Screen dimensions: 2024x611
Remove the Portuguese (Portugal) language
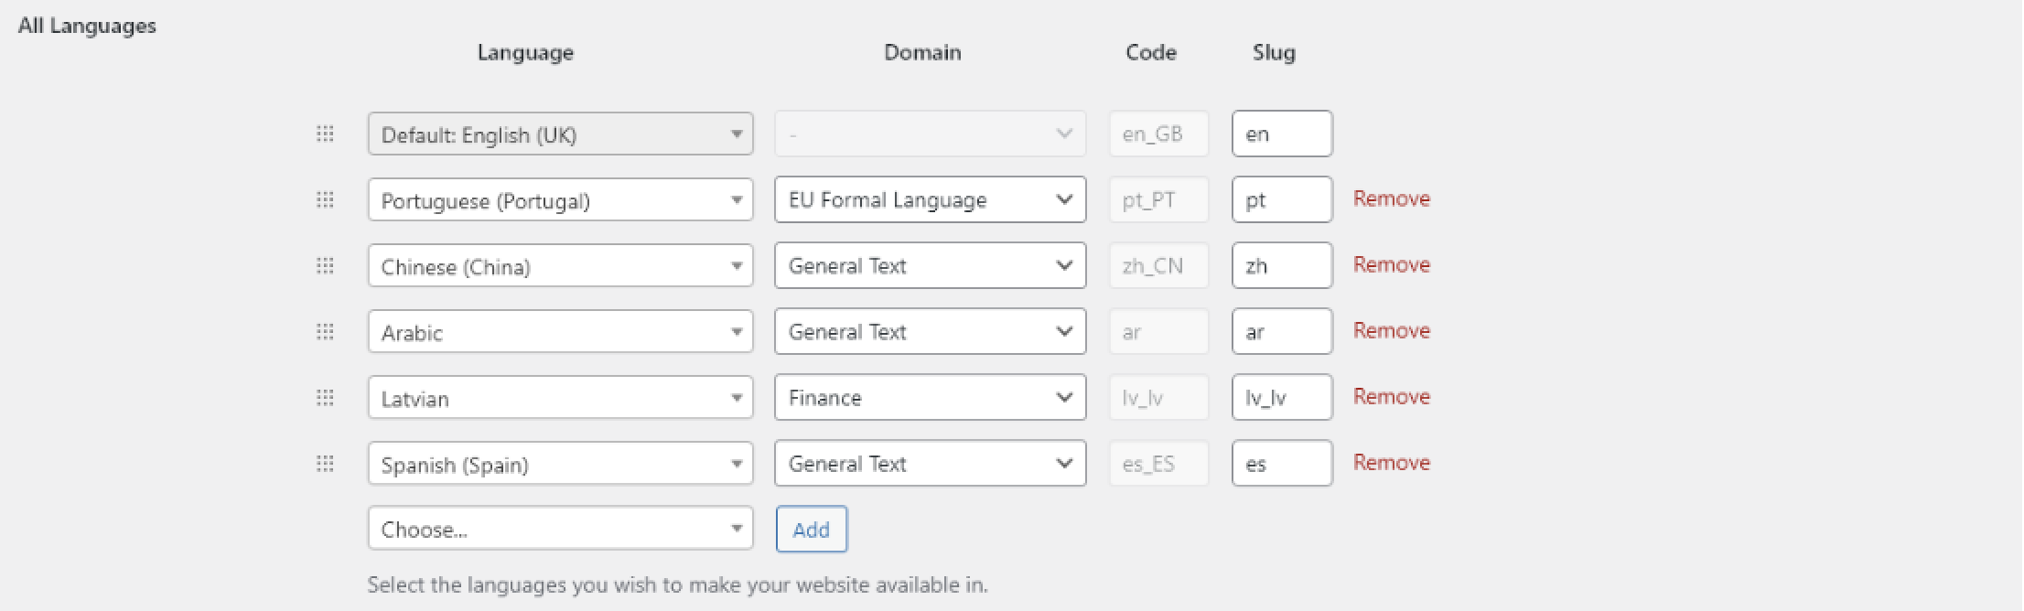click(1392, 198)
